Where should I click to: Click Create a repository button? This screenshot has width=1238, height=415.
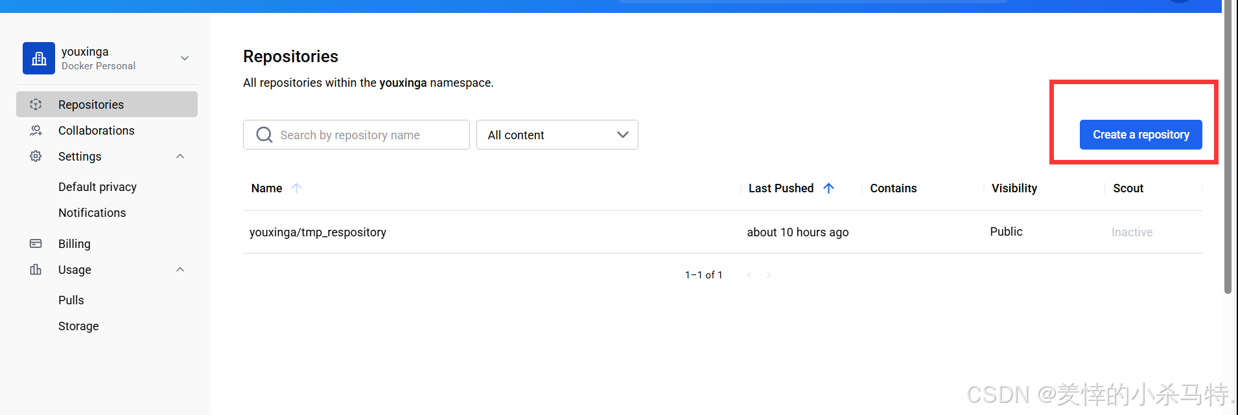[1140, 135]
